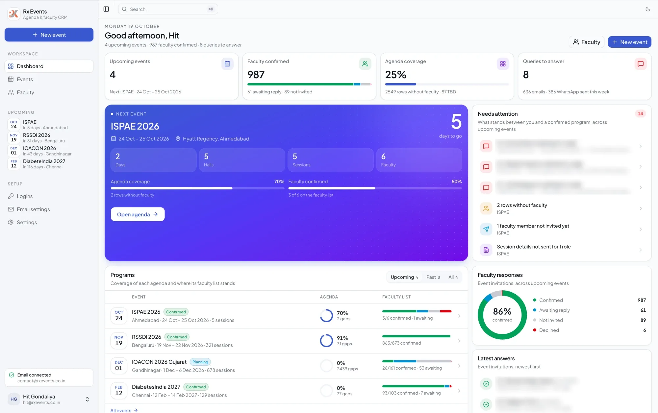Click the Session details document icon
The height and width of the screenshot is (413, 658).
click(x=486, y=250)
